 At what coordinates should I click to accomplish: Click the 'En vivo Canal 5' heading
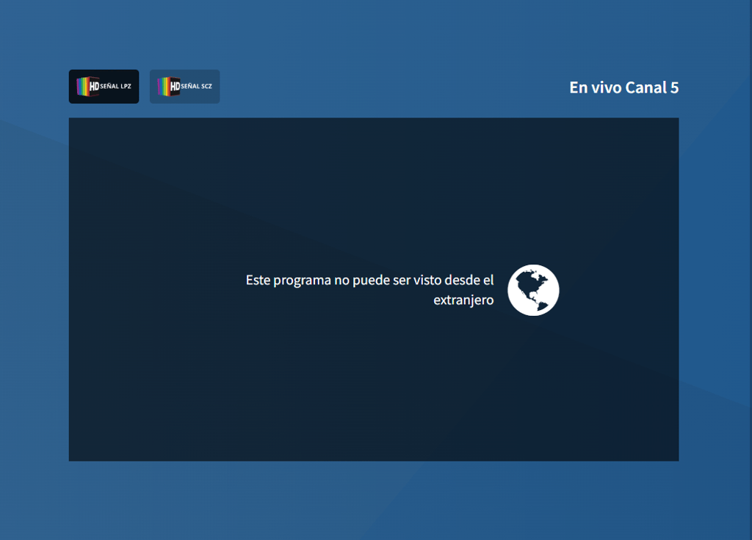click(x=623, y=87)
